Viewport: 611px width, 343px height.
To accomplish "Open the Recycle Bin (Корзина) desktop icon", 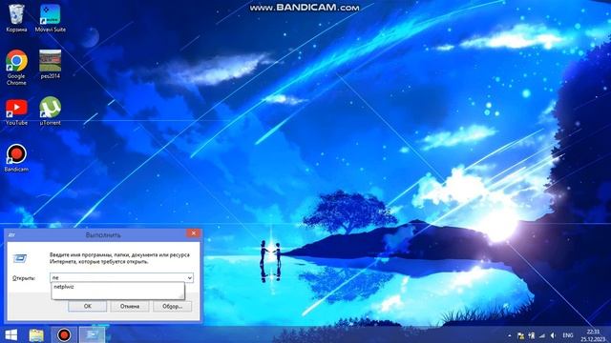I will tap(16, 18).
